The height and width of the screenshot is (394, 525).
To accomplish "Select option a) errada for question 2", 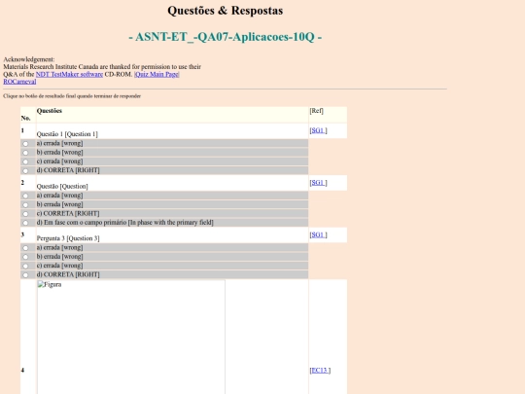I will click(25, 196).
